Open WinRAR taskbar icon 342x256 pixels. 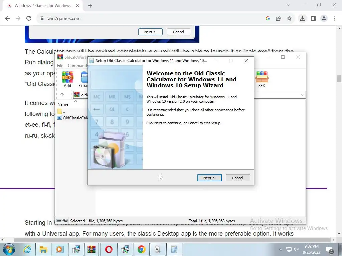click(x=92, y=249)
